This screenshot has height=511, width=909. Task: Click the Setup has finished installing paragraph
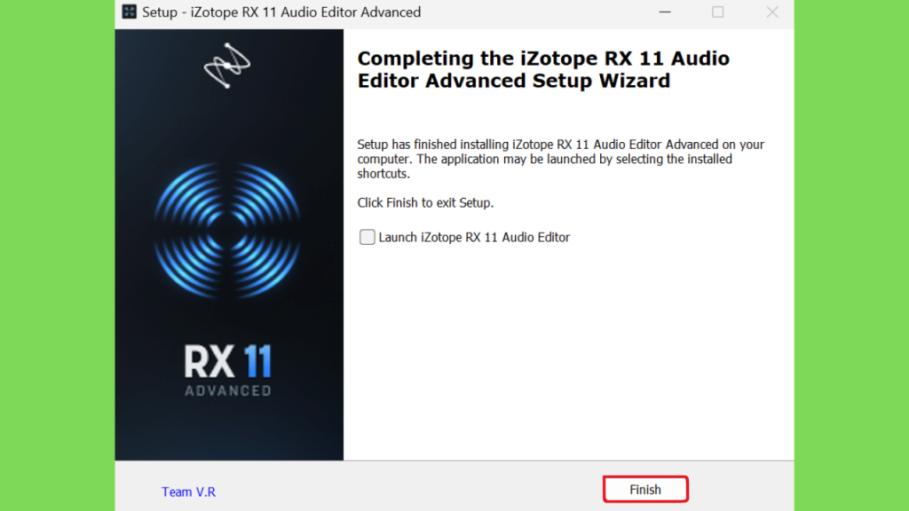[561, 159]
